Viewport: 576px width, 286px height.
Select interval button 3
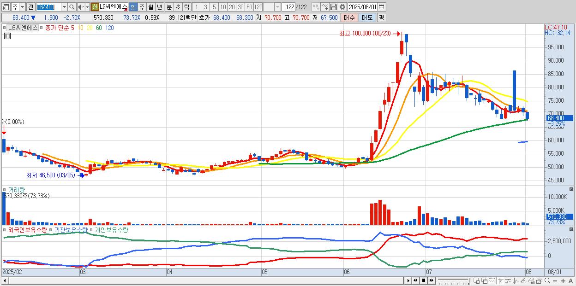point(205,7)
